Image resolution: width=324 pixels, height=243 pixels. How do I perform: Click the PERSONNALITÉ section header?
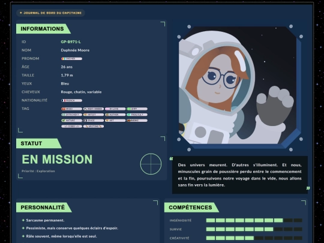click(x=44, y=208)
